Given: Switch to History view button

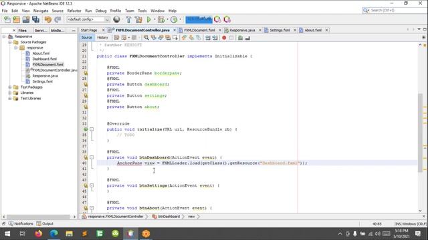Looking at the screenshot, I should point(102,37).
